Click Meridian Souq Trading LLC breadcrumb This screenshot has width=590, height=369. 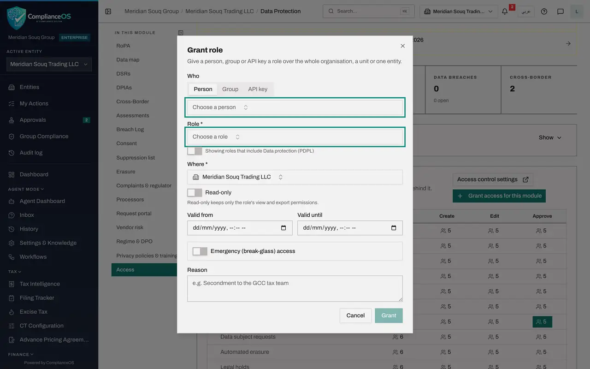pyautogui.click(x=219, y=11)
